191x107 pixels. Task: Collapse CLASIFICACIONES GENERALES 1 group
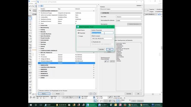tap(39, 11)
